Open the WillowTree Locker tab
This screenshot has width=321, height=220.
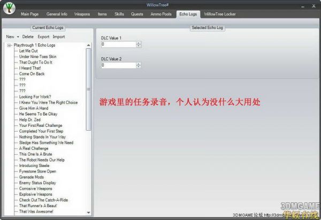220,14
